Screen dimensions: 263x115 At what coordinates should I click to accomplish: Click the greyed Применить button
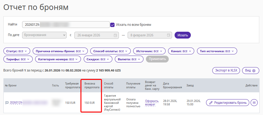click(157, 59)
